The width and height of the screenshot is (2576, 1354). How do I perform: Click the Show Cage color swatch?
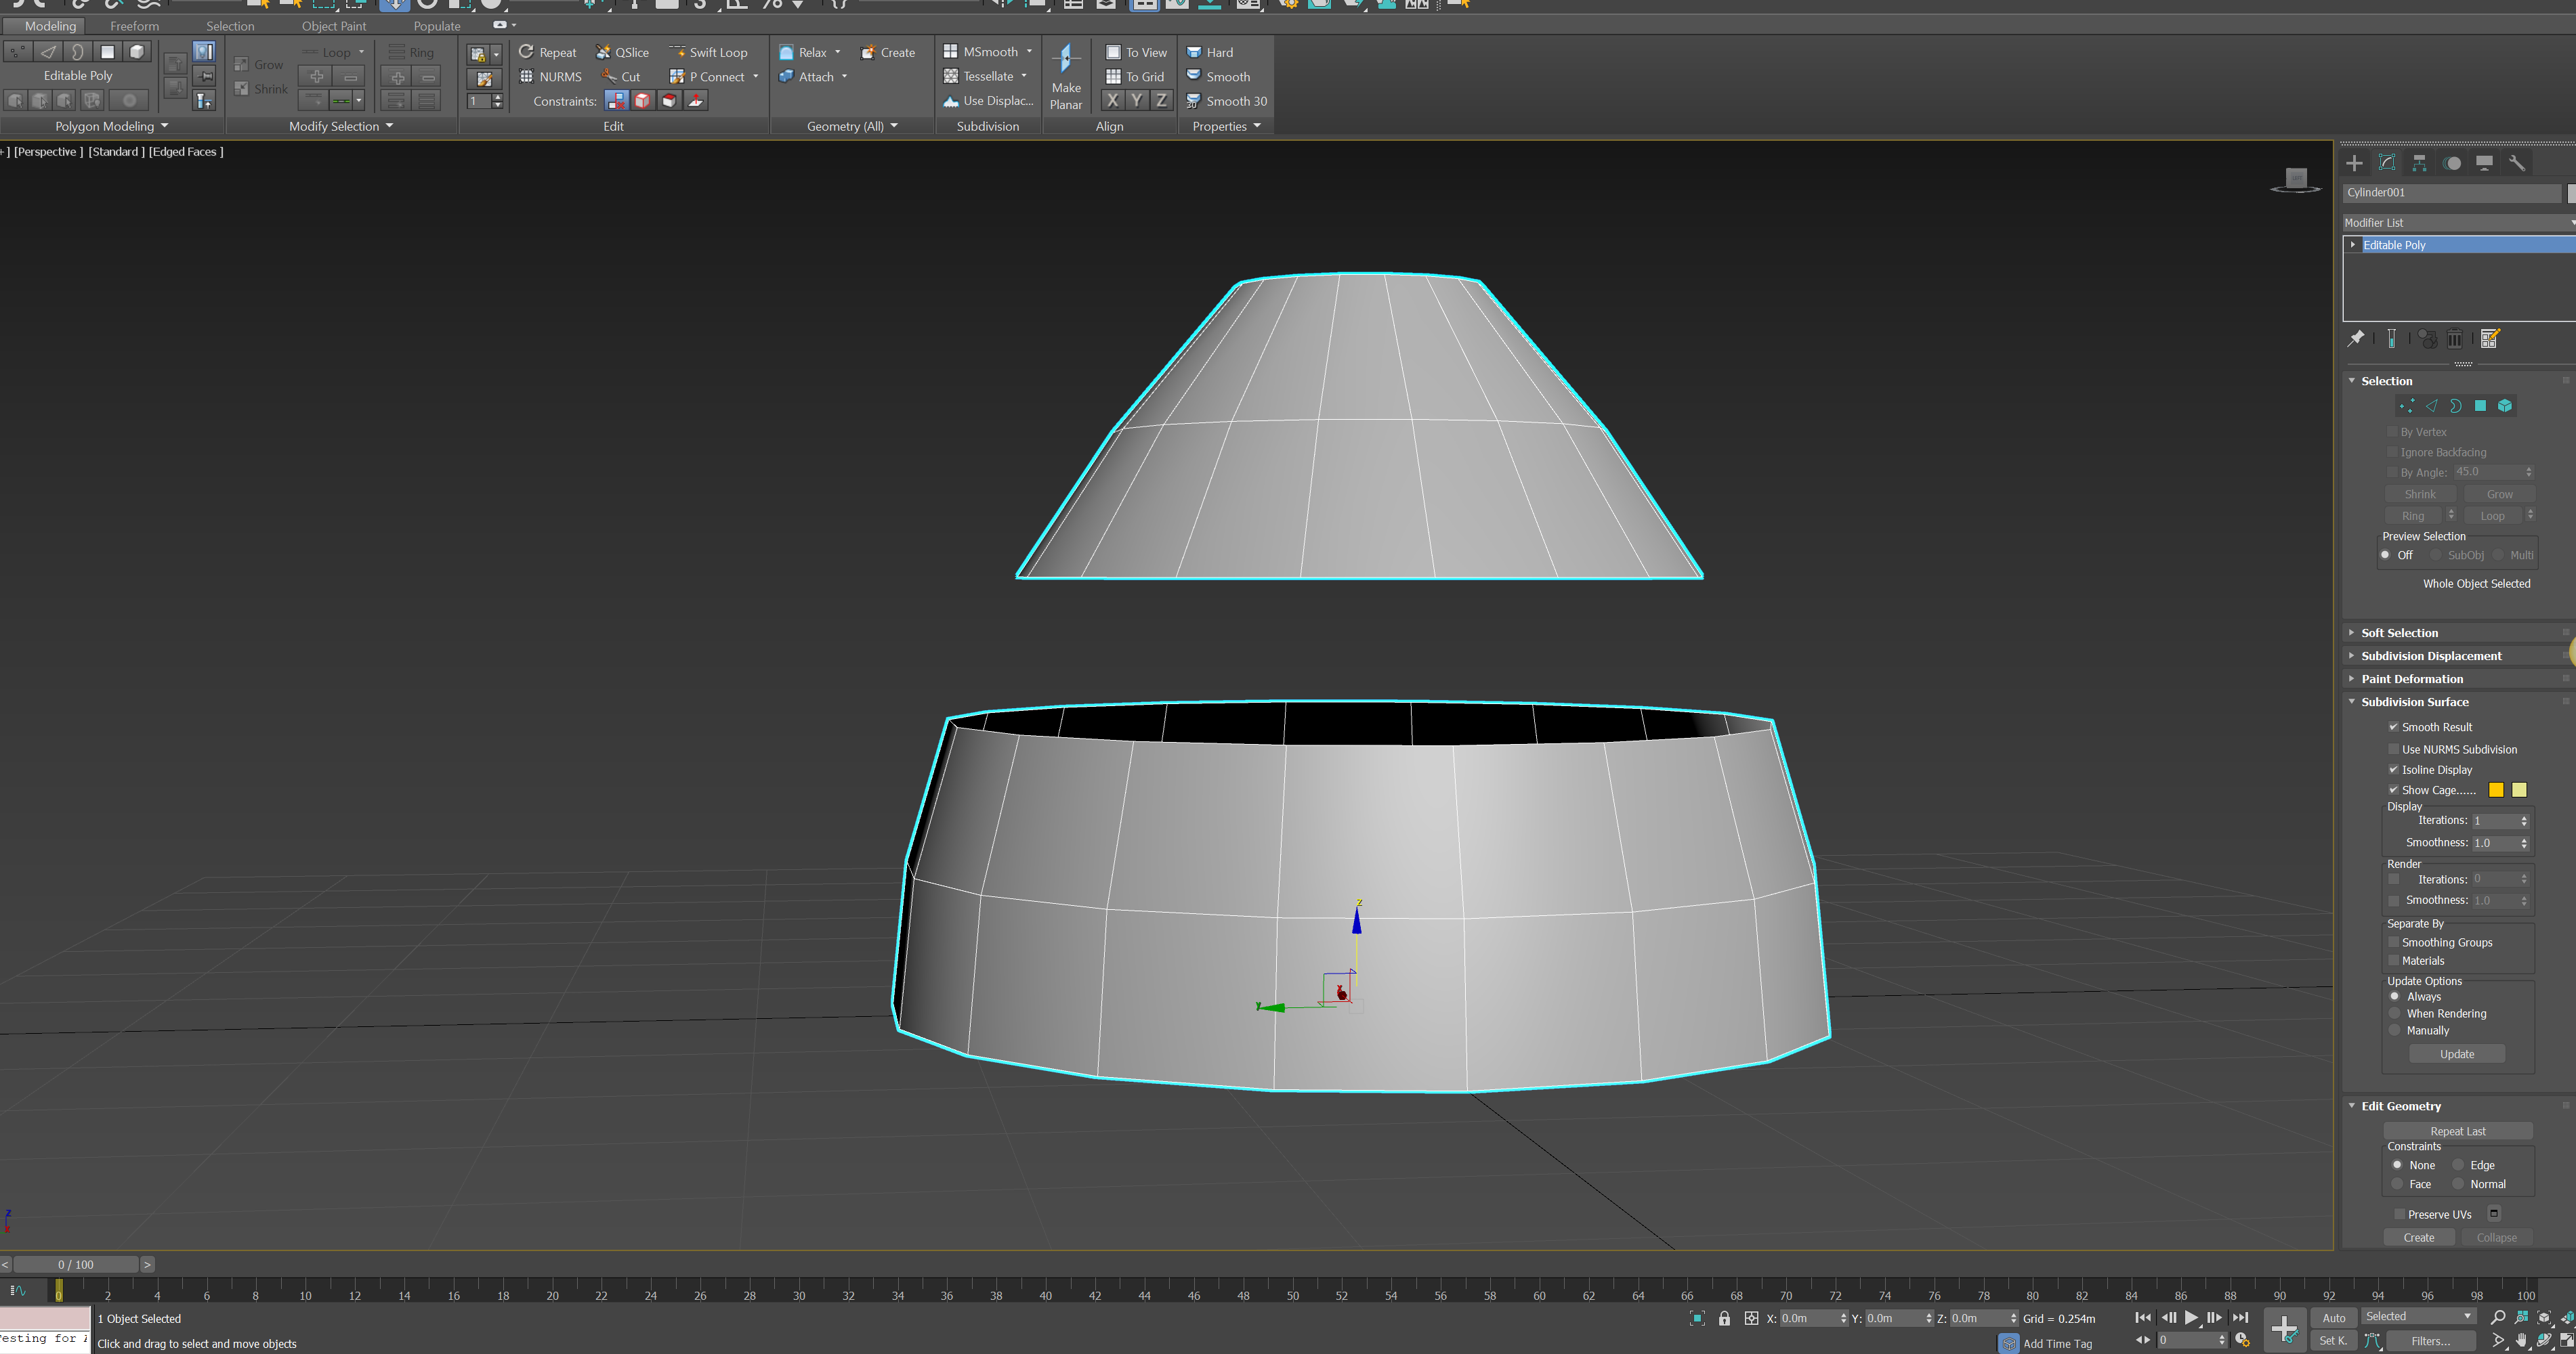[2496, 789]
